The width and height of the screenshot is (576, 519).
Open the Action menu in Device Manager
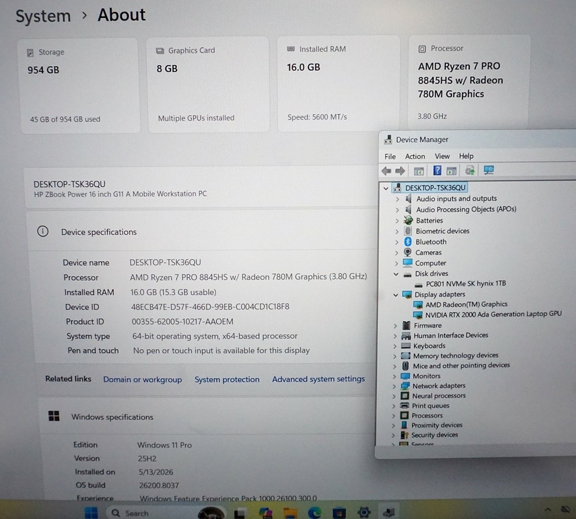point(415,157)
